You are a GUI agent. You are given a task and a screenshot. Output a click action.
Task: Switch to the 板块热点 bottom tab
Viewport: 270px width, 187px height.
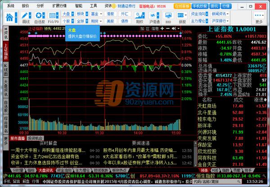click(119, 170)
